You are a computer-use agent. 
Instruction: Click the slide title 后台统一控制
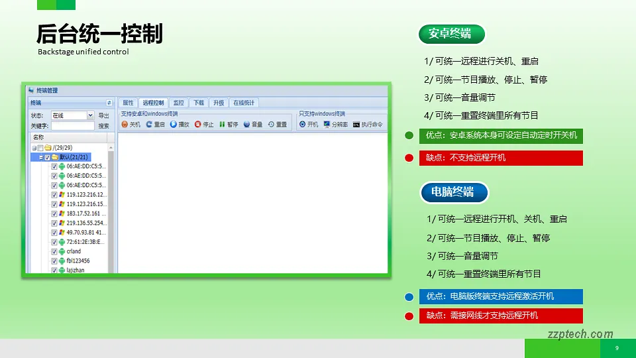click(100, 34)
